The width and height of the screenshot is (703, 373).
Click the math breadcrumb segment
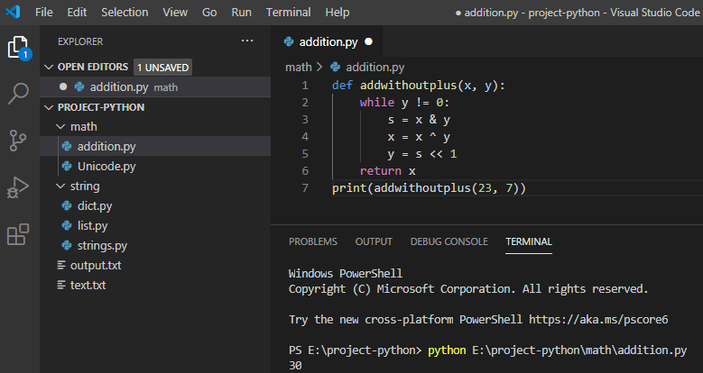pyautogui.click(x=298, y=68)
